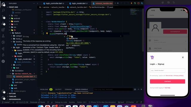The width and height of the screenshot is (191, 107).
Task: Close the bottom panel
Action: (x=141, y=89)
